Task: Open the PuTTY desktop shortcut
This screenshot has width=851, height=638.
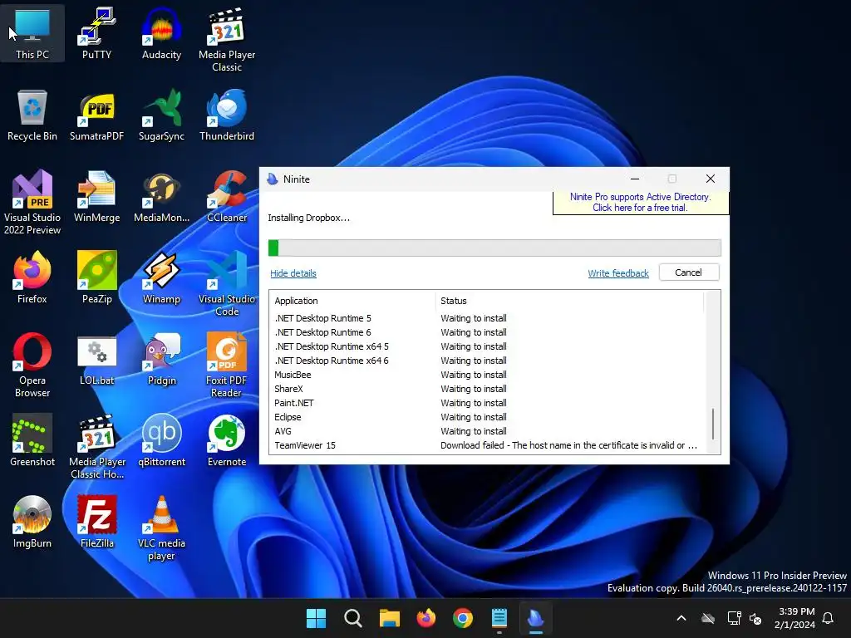Action: click(96, 33)
